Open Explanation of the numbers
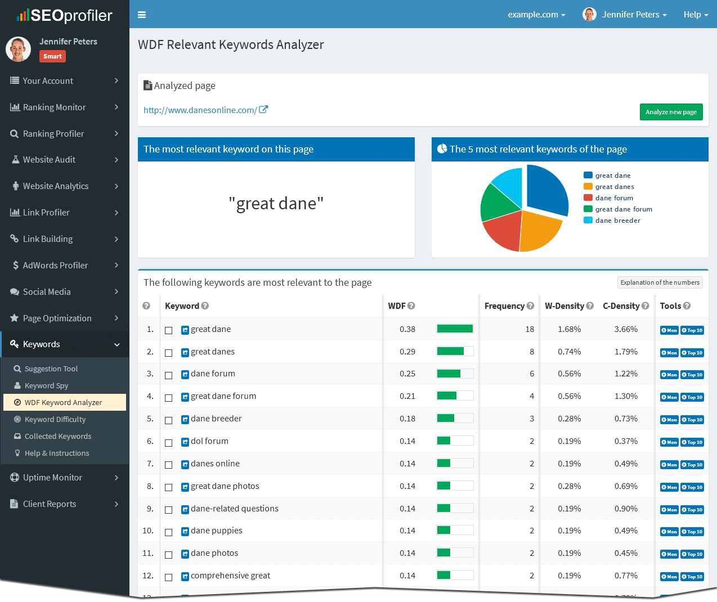Viewport: 717px width, 602px height. [660, 282]
